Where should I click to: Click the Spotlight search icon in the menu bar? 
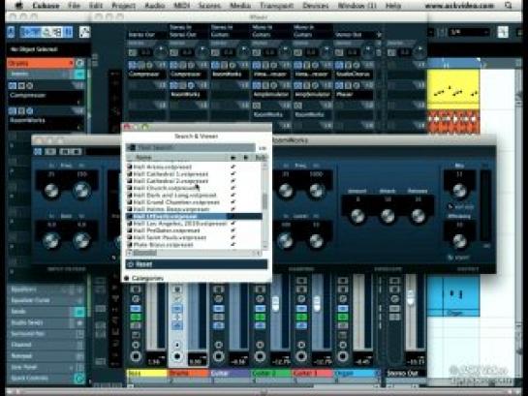508,6
